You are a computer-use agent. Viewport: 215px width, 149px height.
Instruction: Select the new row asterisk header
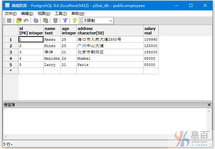point(11,71)
